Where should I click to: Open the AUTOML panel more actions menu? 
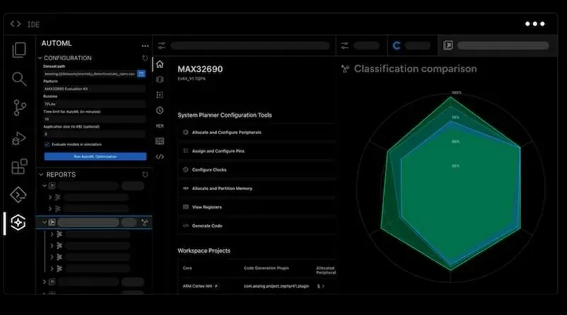pyautogui.click(x=145, y=45)
